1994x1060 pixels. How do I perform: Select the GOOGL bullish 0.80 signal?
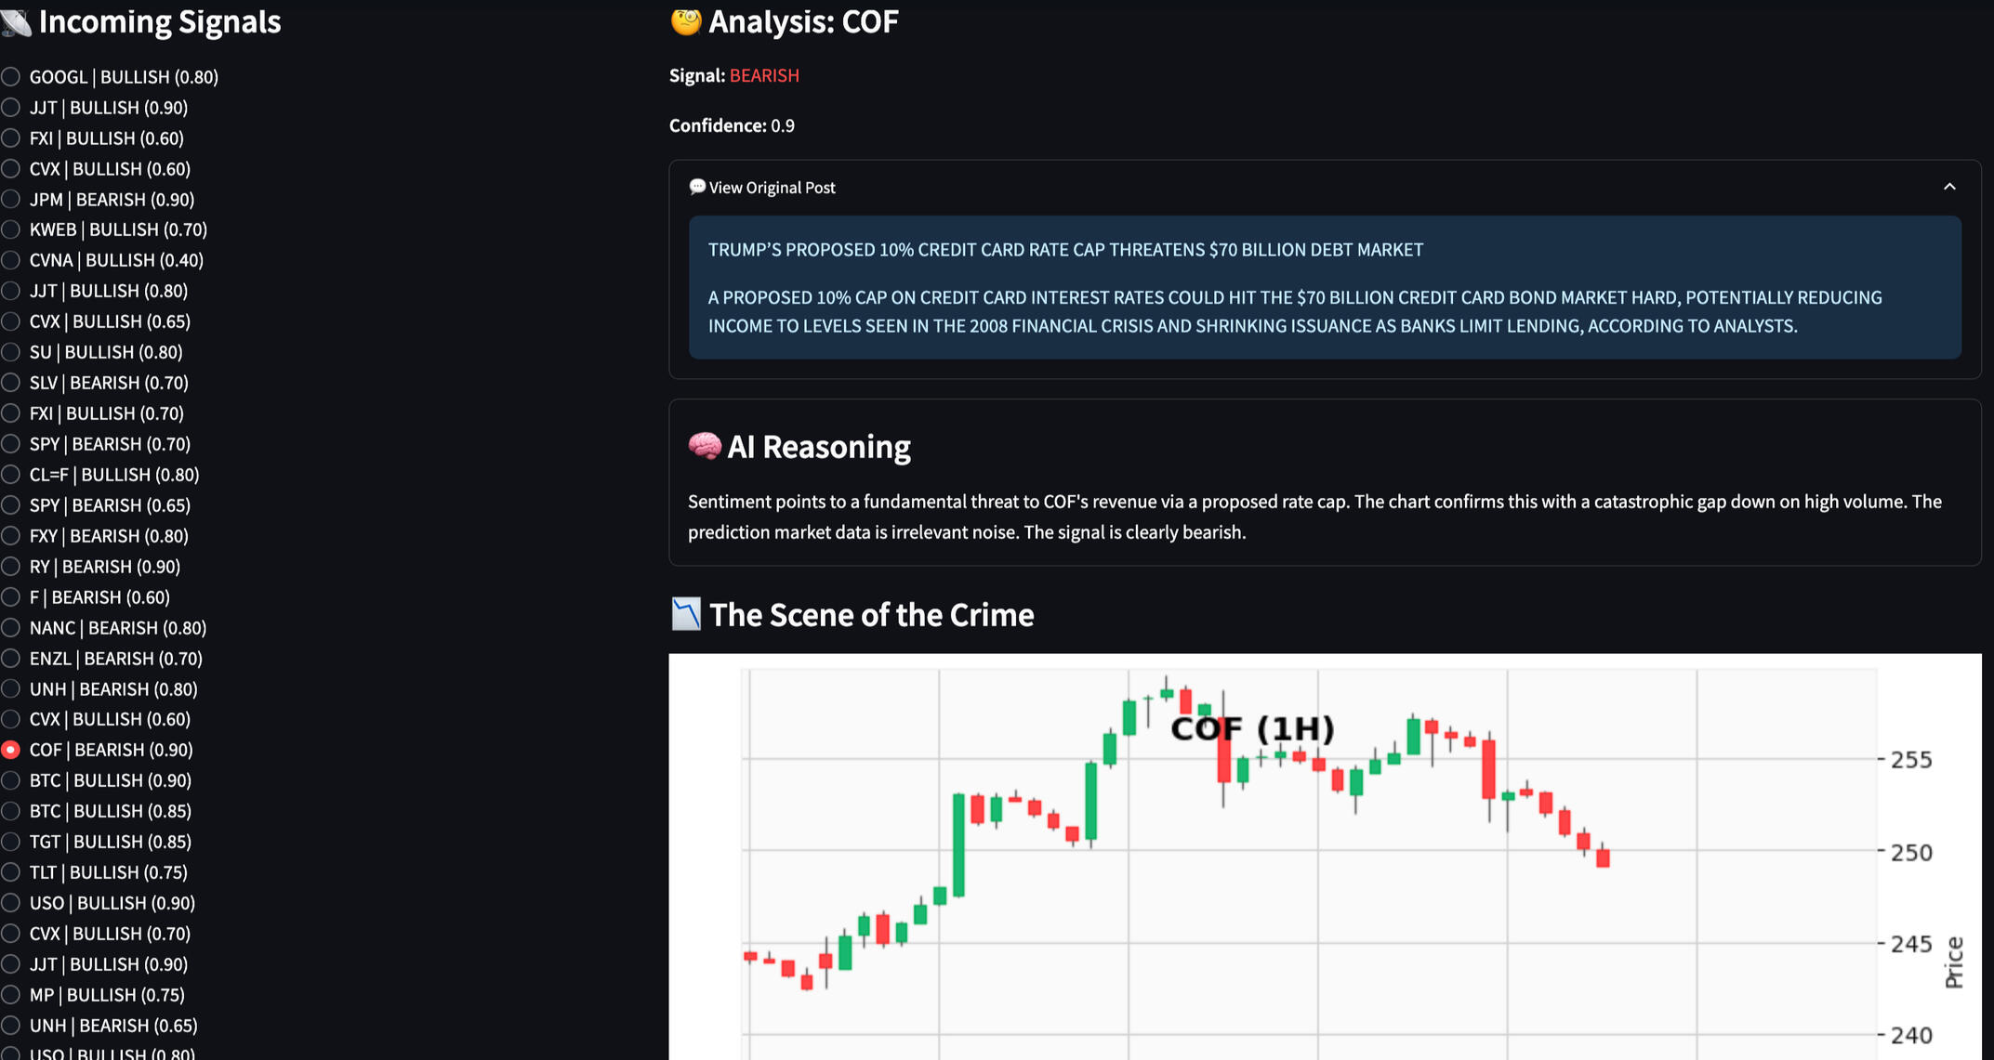point(11,77)
